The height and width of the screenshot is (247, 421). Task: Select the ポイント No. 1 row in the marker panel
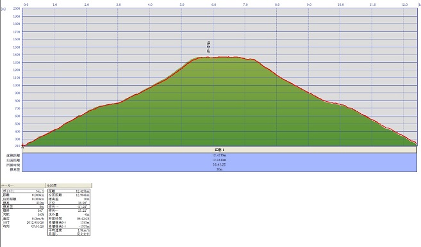(23, 191)
